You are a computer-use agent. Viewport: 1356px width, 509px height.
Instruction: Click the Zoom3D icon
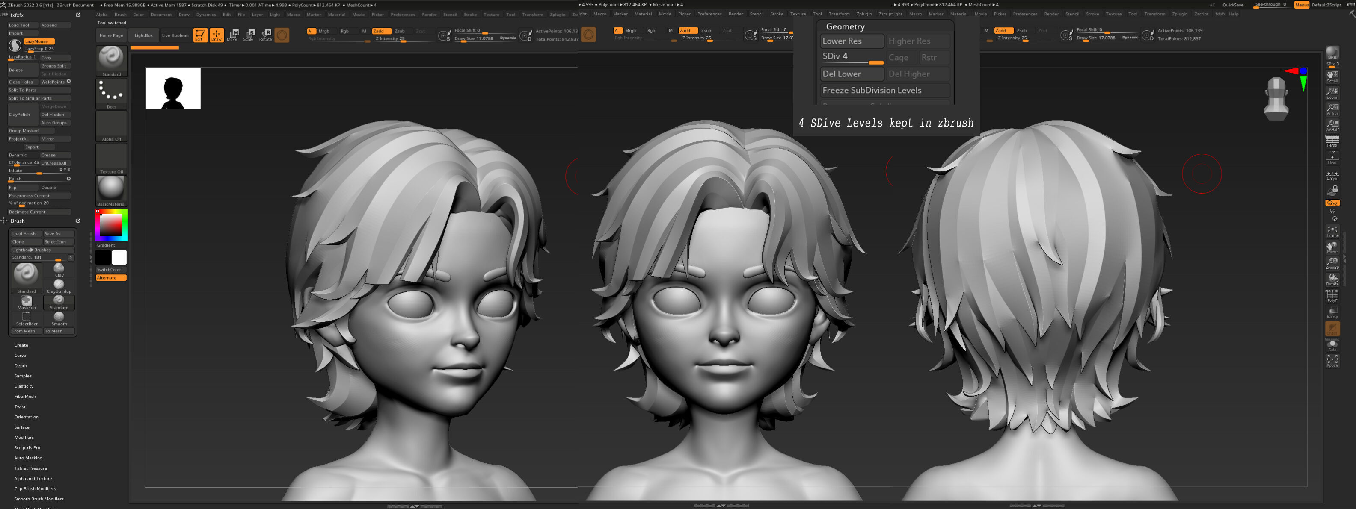pyautogui.click(x=1332, y=263)
